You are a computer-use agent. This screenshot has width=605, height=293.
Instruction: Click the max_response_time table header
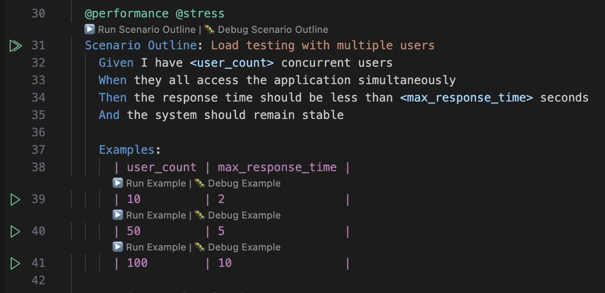(x=277, y=167)
